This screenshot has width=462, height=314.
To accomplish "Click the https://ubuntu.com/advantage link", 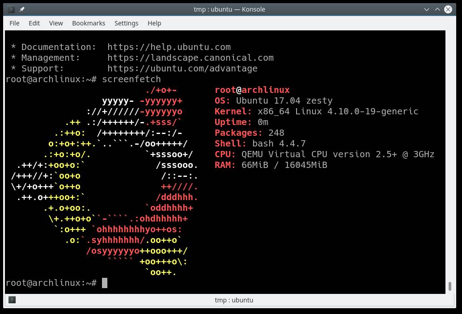I will 182,69.
